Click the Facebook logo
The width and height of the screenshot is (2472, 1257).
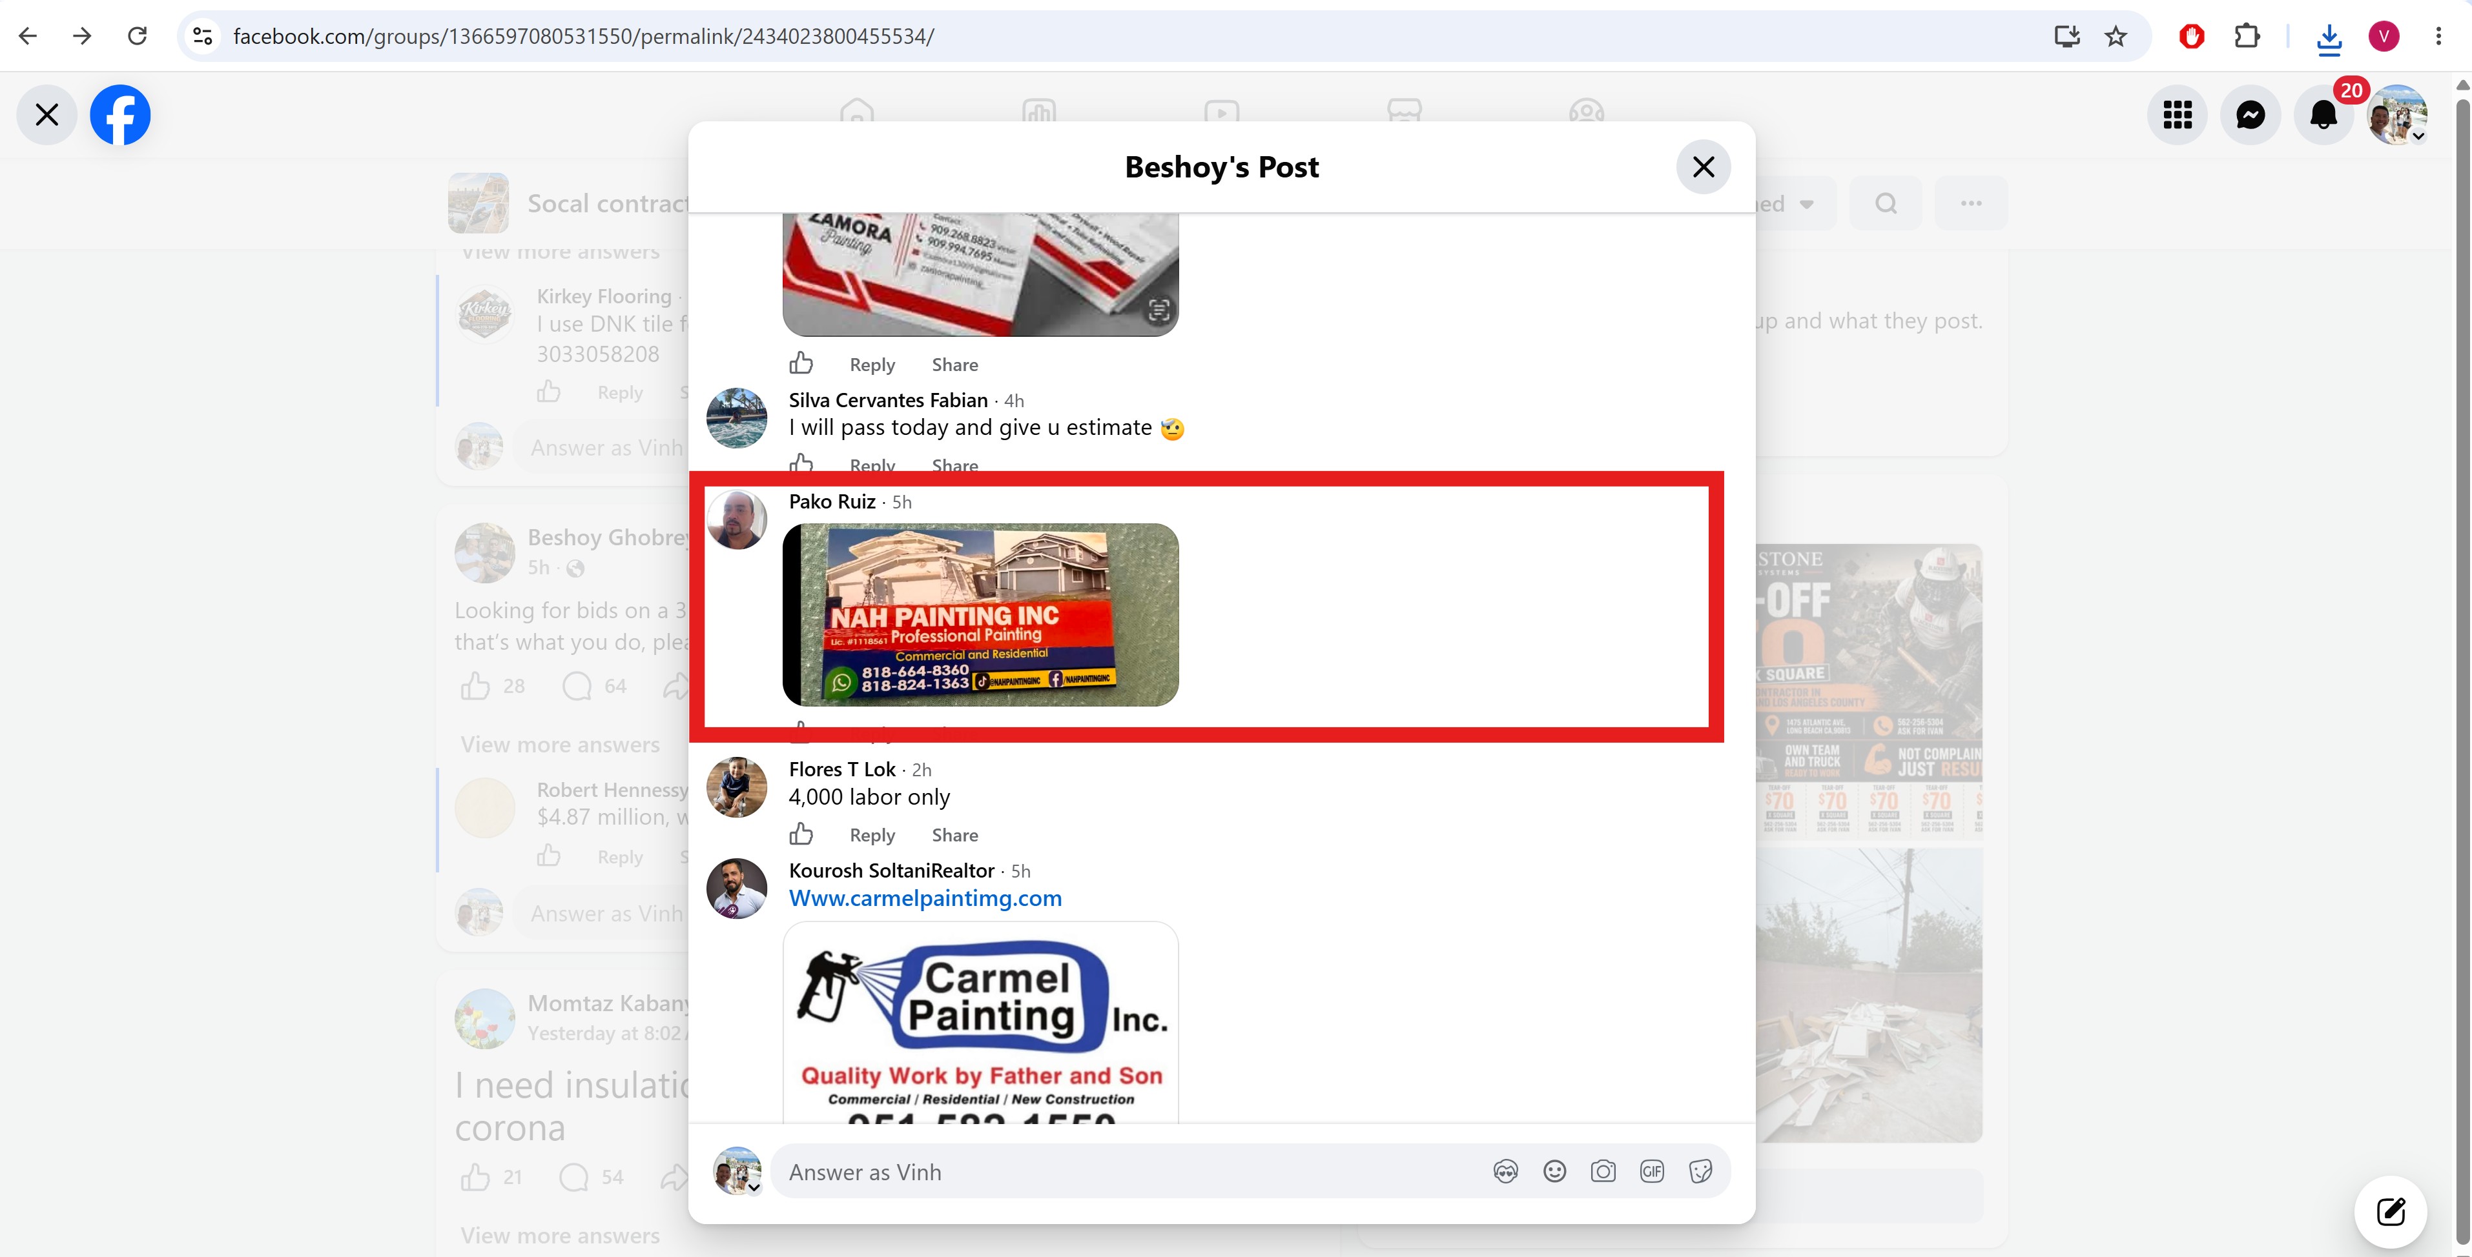[120, 115]
